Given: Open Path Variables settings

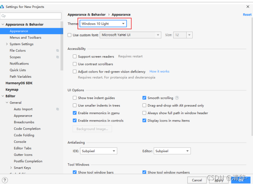Looking at the screenshot, I should tap(20, 77).
